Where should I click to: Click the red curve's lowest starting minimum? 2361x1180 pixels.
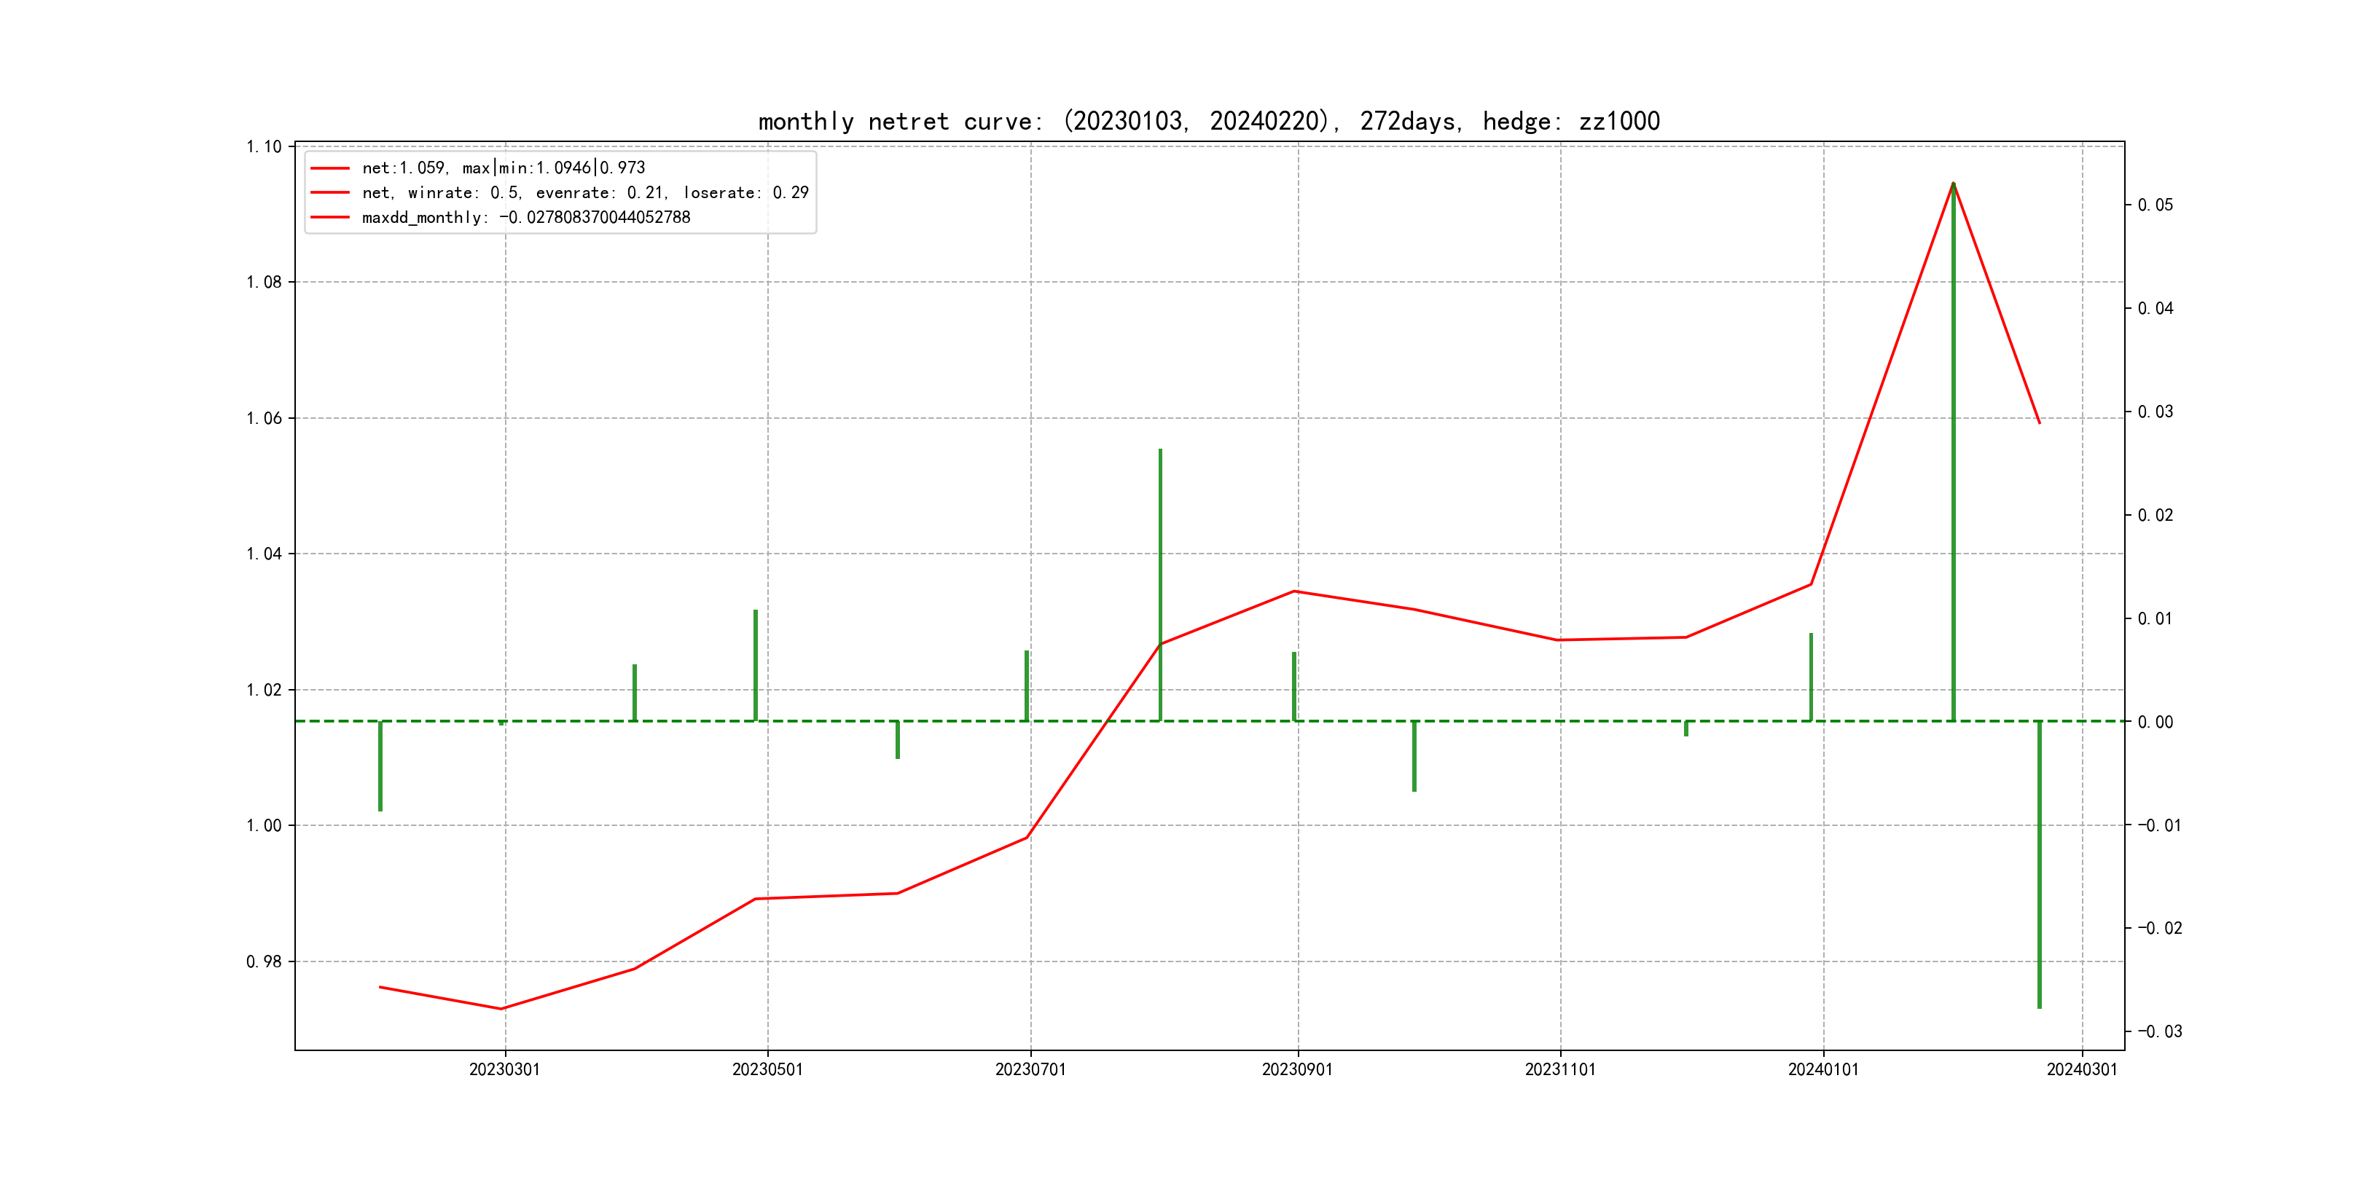tap(501, 1009)
